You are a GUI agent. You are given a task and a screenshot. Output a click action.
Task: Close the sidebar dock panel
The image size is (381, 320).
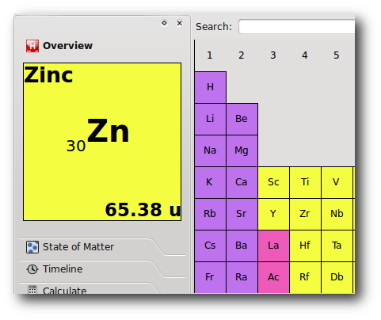coord(180,23)
